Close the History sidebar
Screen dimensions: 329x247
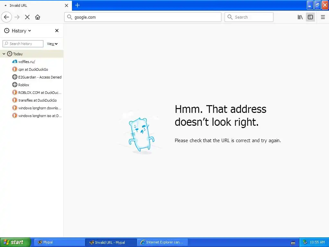[x=57, y=31]
